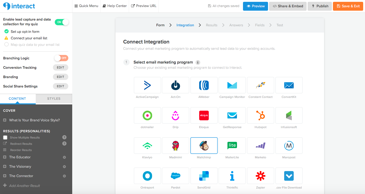Image resolution: width=365 pixels, height=194 pixels.
Task: Disable lead capture and data collection
Action: (x=62, y=22)
